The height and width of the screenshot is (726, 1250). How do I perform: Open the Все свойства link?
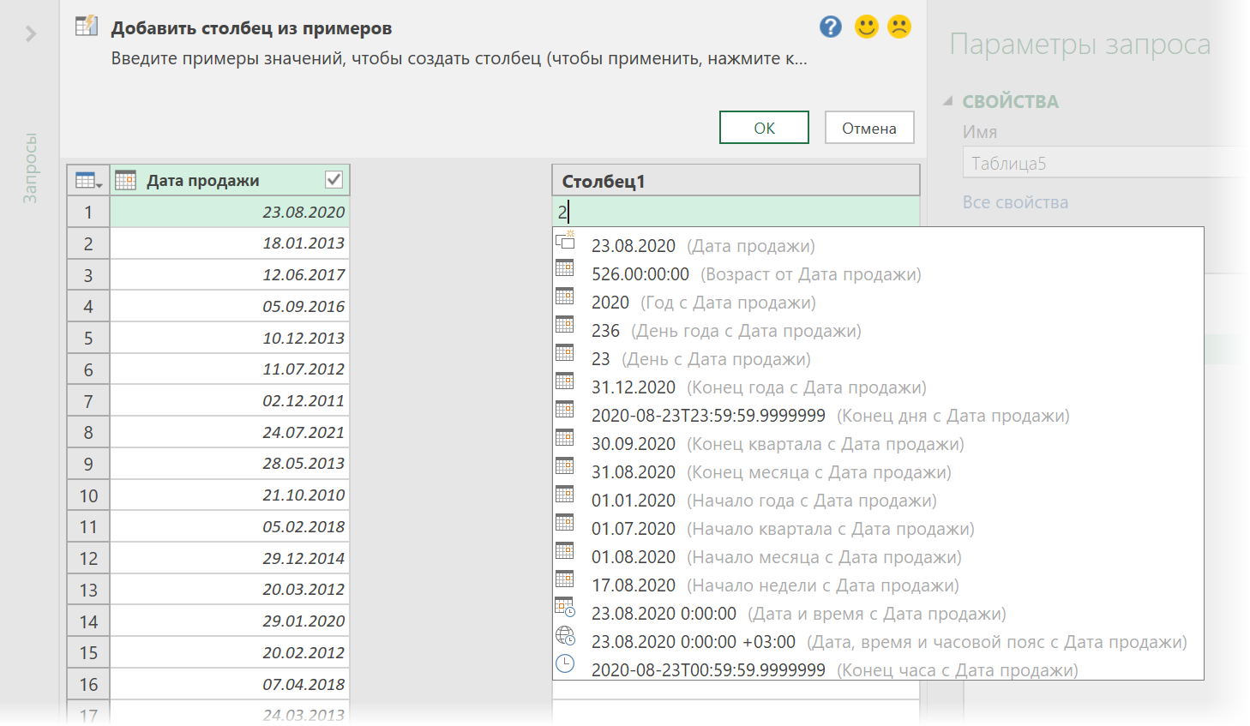1015,202
